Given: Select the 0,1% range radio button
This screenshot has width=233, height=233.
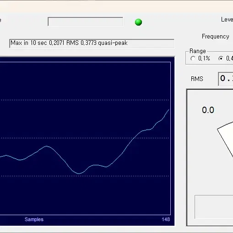Looking at the screenshot, I should pyautogui.click(x=193, y=59).
